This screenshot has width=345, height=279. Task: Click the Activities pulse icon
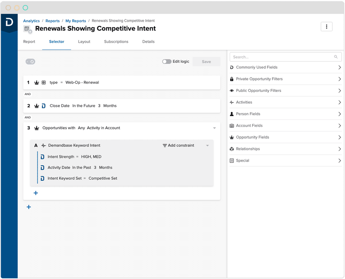coord(232,102)
